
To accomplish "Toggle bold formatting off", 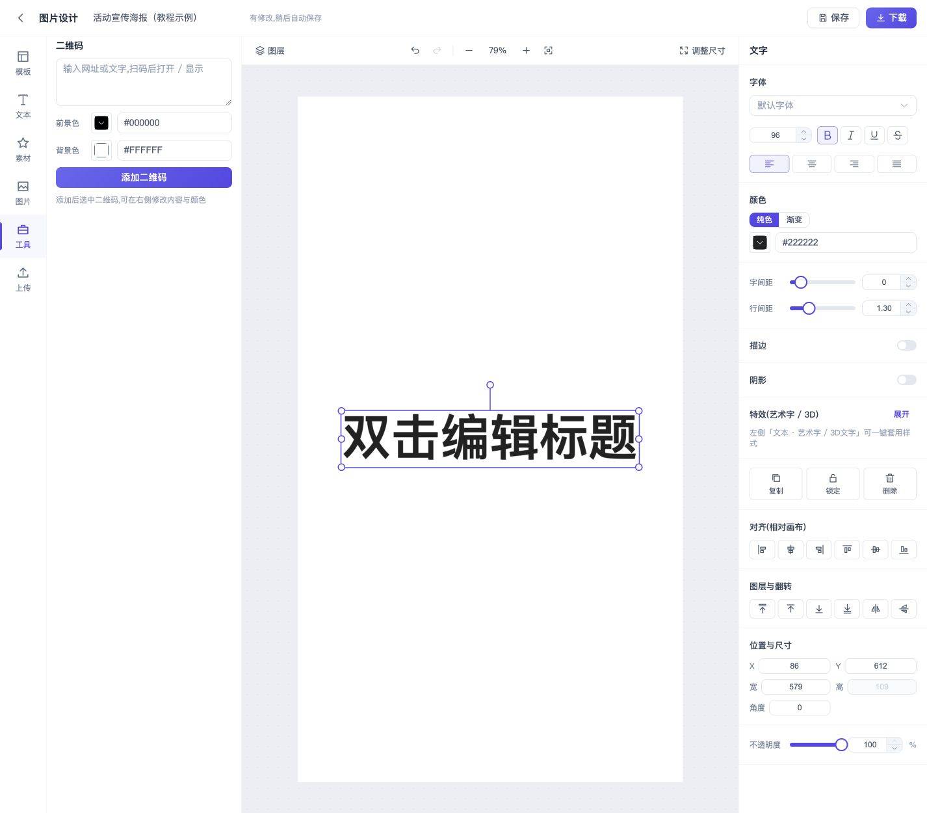I will [828, 135].
